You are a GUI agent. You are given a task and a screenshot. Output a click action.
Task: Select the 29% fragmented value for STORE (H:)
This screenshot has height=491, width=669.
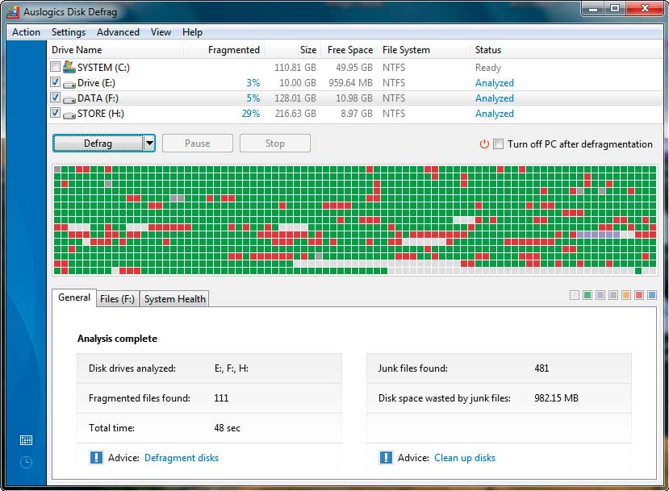click(x=250, y=114)
